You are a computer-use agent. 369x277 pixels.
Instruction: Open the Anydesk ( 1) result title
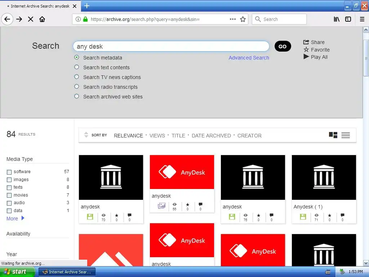click(308, 207)
